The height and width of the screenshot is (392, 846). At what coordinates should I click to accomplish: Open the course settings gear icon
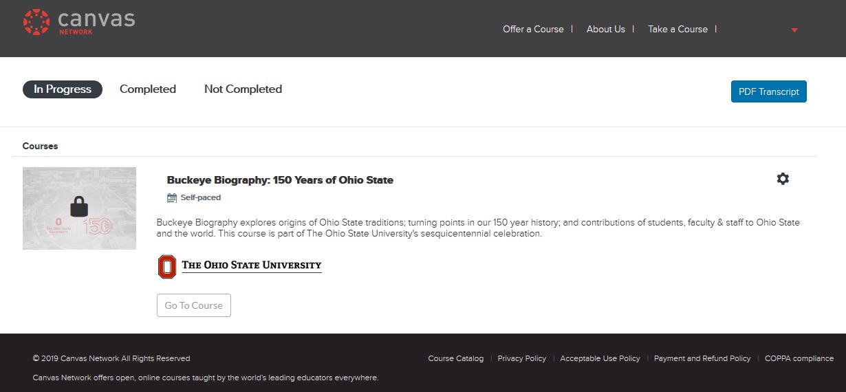(783, 179)
